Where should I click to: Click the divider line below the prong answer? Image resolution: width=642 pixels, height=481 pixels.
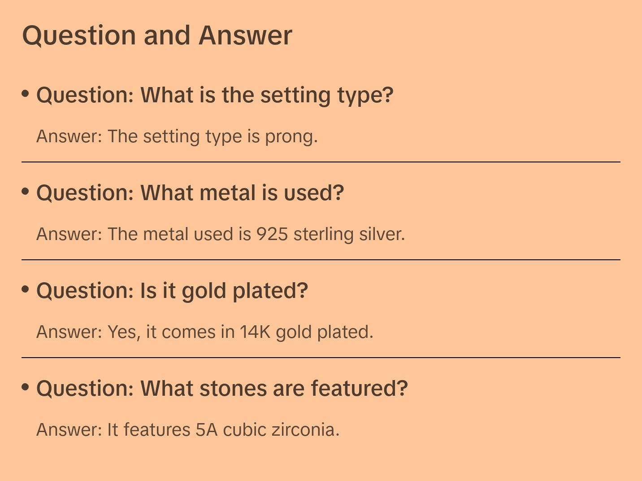click(x=321, y=162)
